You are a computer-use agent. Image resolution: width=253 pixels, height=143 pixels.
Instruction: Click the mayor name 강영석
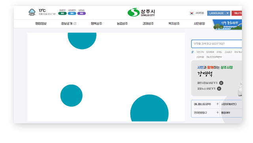click(205, 74)
